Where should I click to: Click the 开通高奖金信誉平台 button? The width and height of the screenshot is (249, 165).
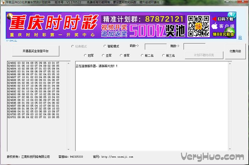(x=36, y=51)
